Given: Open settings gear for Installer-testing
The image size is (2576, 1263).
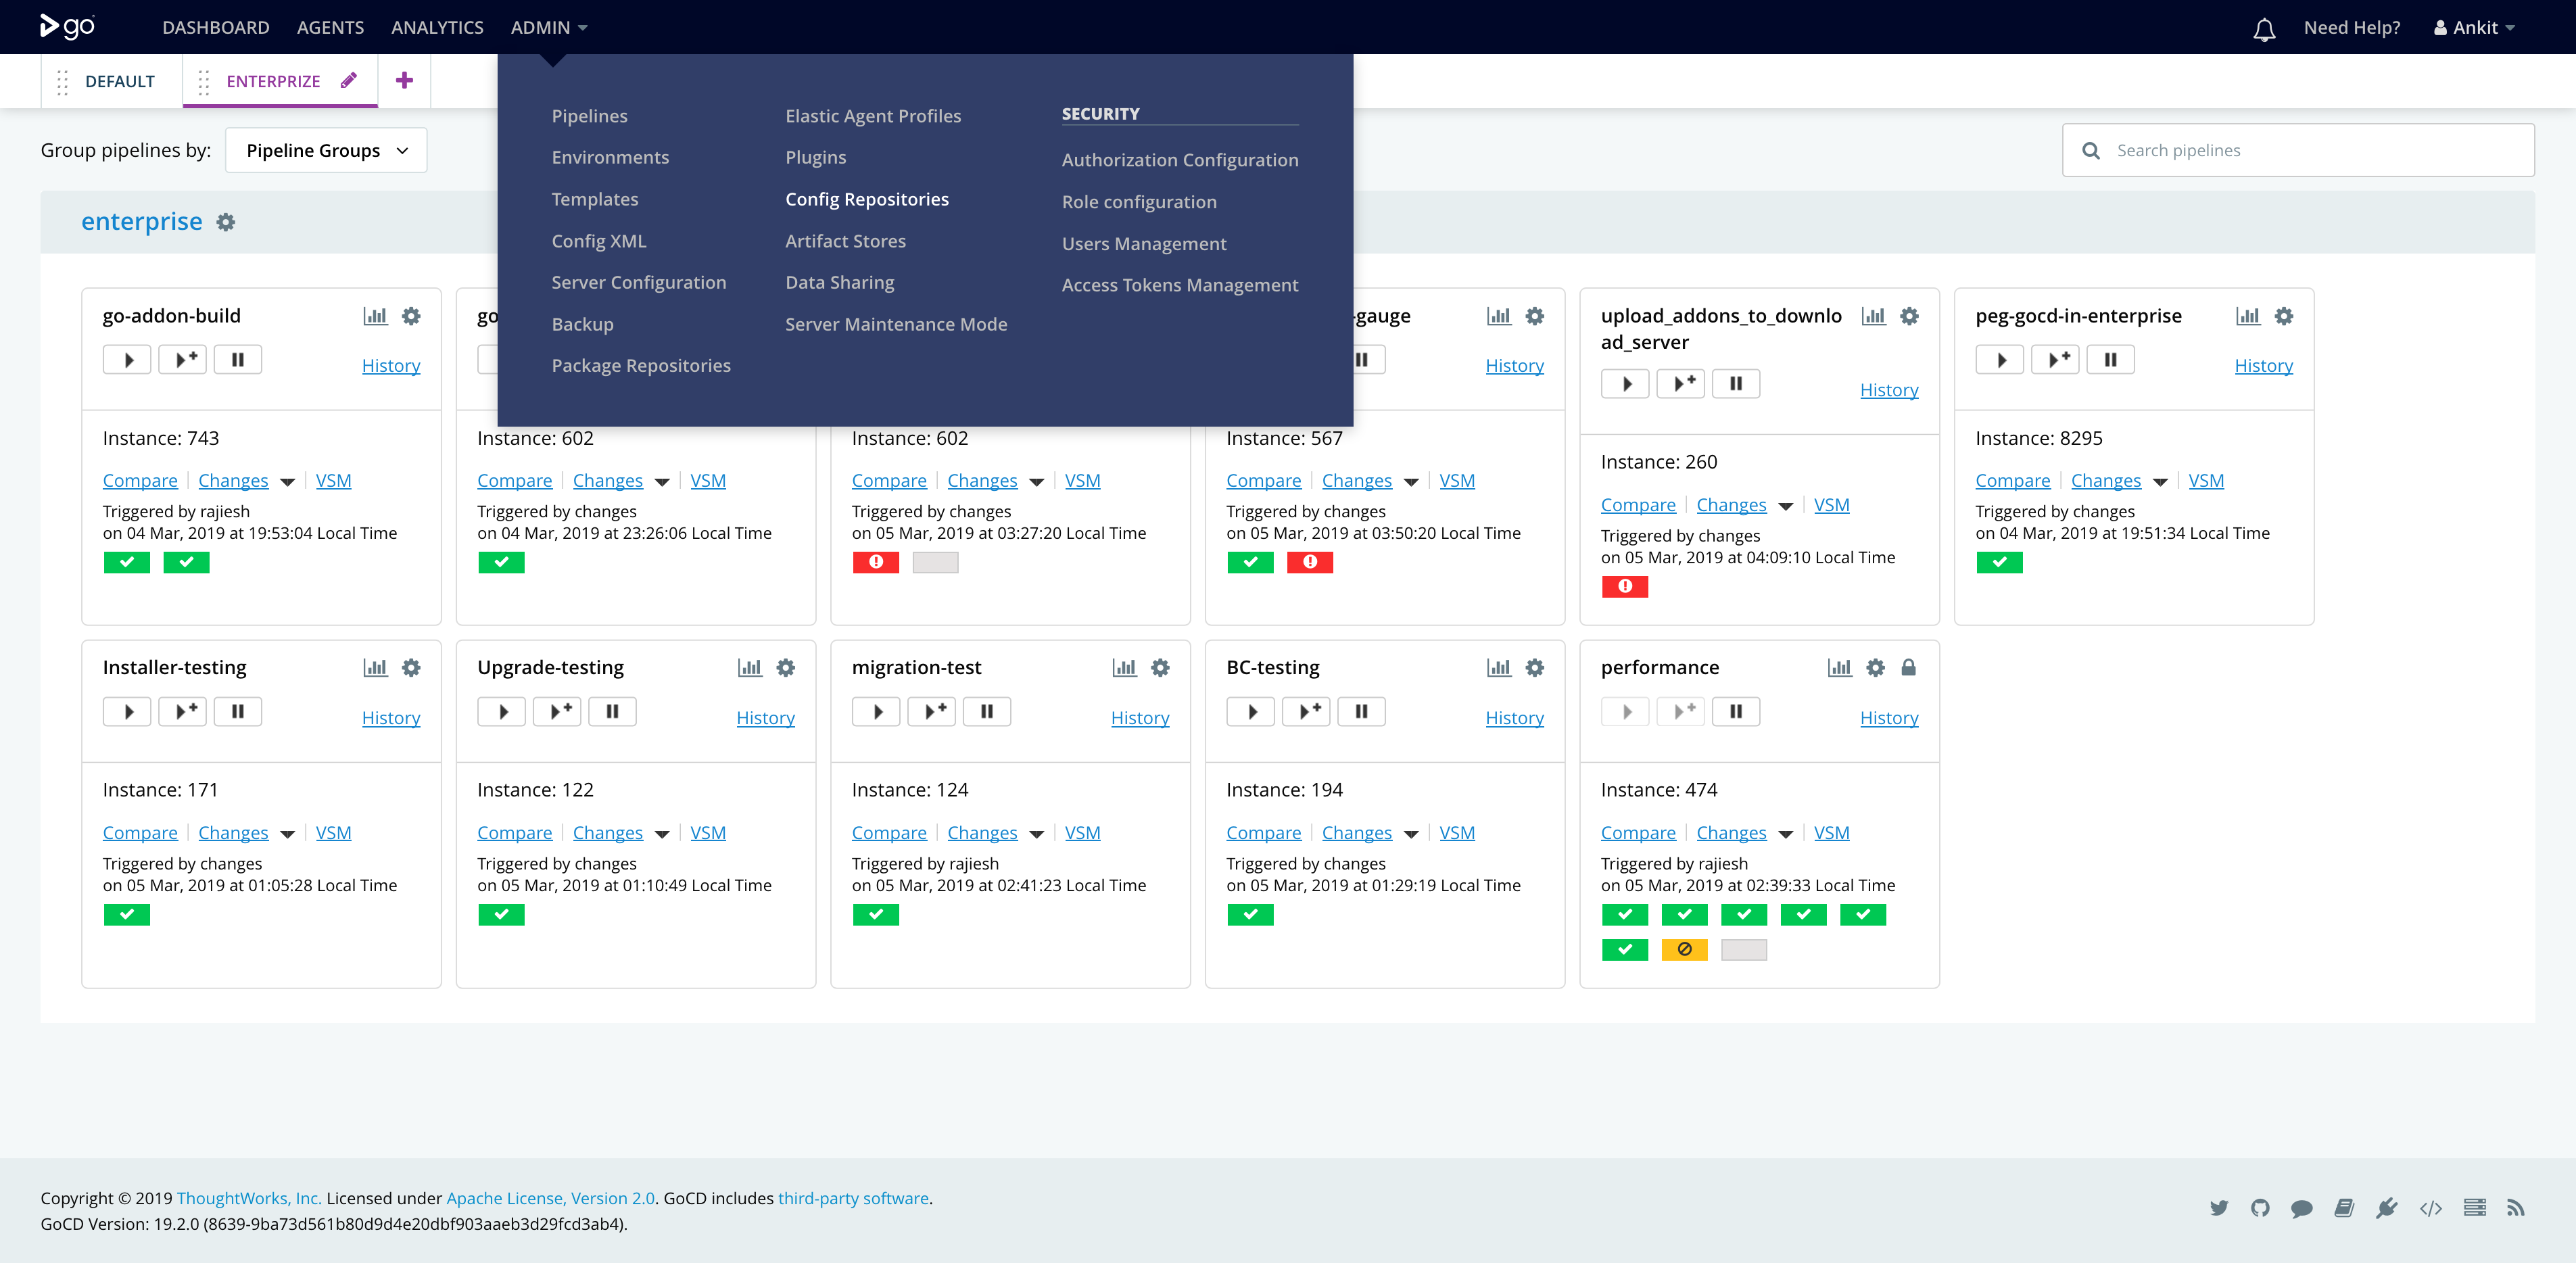Looking at the screenshot, I should pyautogui.click(x=411, y=668).
